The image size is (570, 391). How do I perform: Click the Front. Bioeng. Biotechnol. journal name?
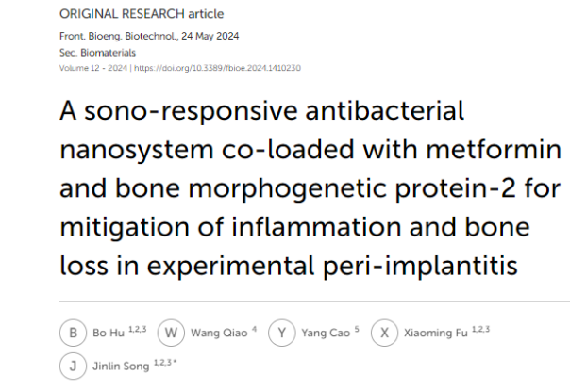click(119, 36)
